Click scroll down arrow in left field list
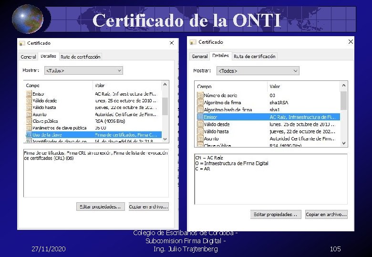Viewport: 372px width, 257px height. 165,139
